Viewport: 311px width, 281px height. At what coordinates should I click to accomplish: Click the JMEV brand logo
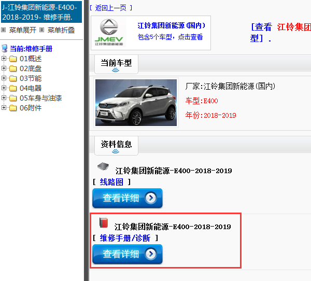[109, 33]
